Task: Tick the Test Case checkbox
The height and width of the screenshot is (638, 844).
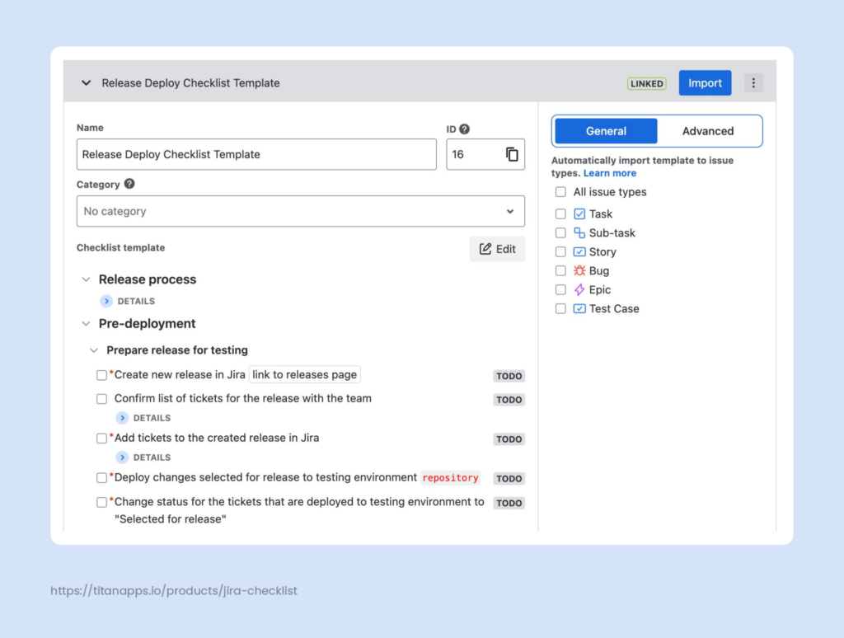Action: pos(560,308)
